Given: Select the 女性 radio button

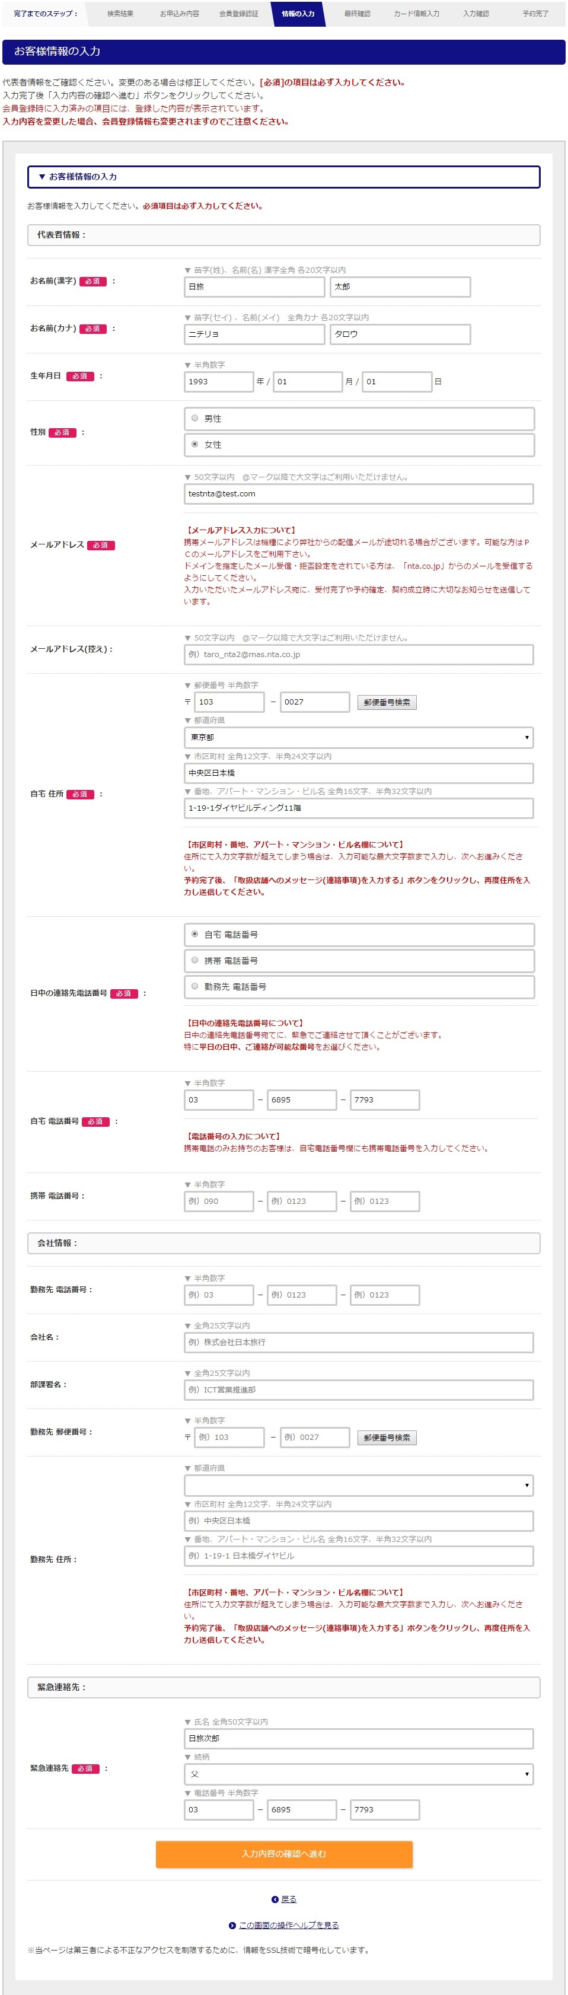Looking at the screenshot, I should 195,445.
